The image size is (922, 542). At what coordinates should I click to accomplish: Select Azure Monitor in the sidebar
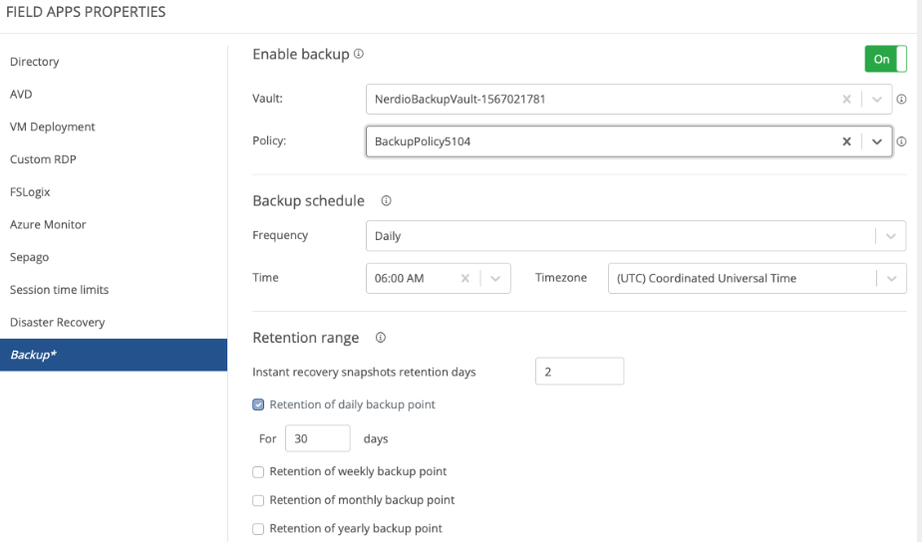[x=48, y=224]
